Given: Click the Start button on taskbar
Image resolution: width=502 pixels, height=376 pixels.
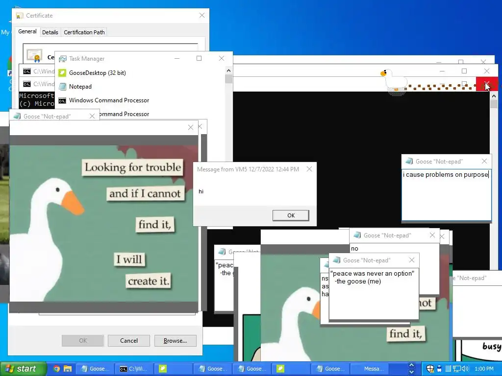Looking at the screenshot, I should 23,369.
